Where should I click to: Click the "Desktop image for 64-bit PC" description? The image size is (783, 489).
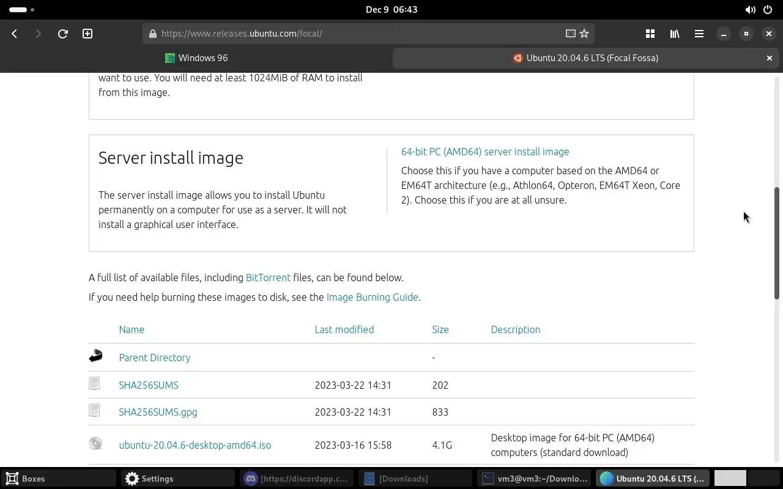(x=573, y=445)
